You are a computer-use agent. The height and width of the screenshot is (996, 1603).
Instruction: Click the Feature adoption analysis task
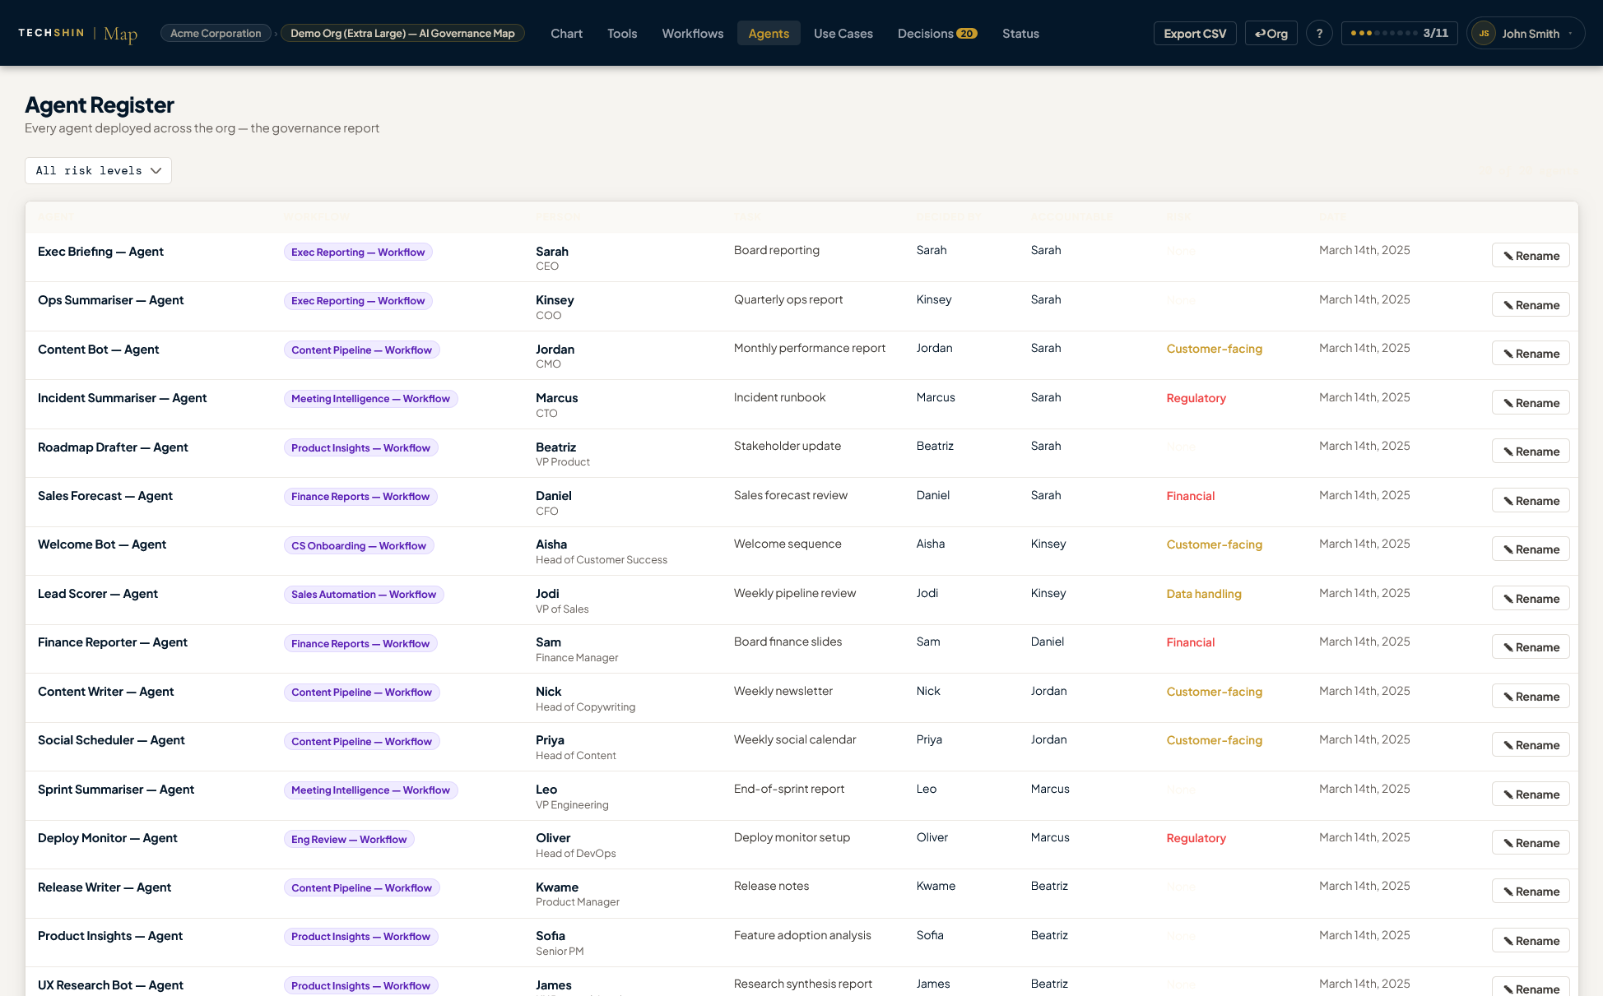pos(802,935)
